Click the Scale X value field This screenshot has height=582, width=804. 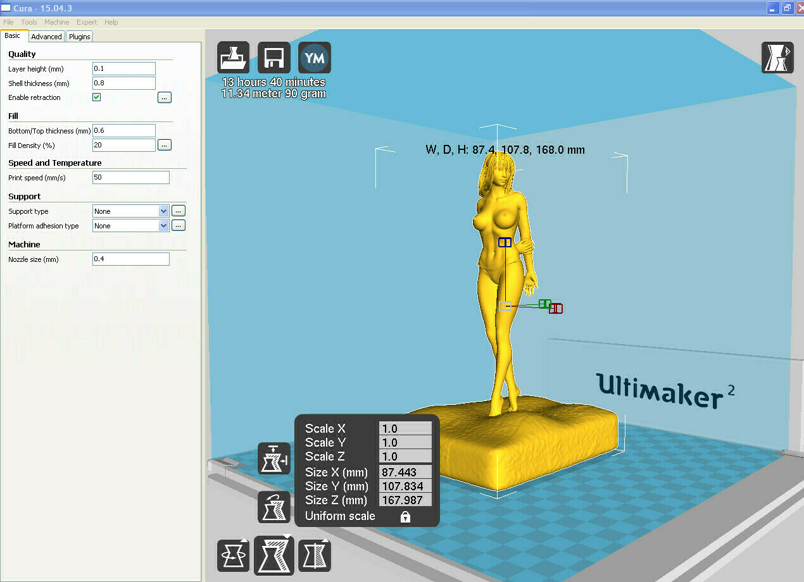[x=405, y=428]
